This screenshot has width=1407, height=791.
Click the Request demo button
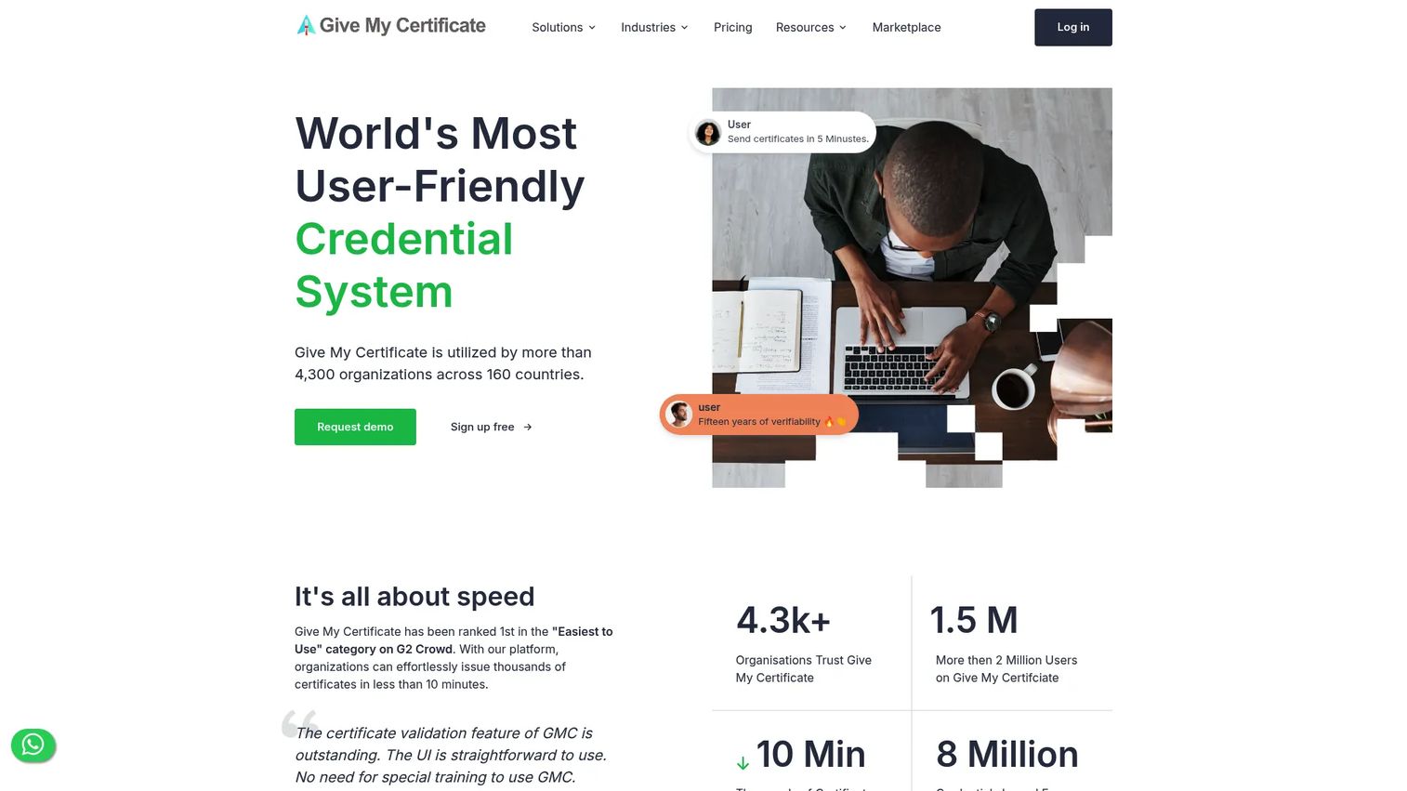tap(355, 427)
